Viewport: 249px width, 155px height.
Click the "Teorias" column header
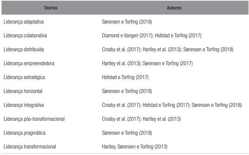(51, 8)
